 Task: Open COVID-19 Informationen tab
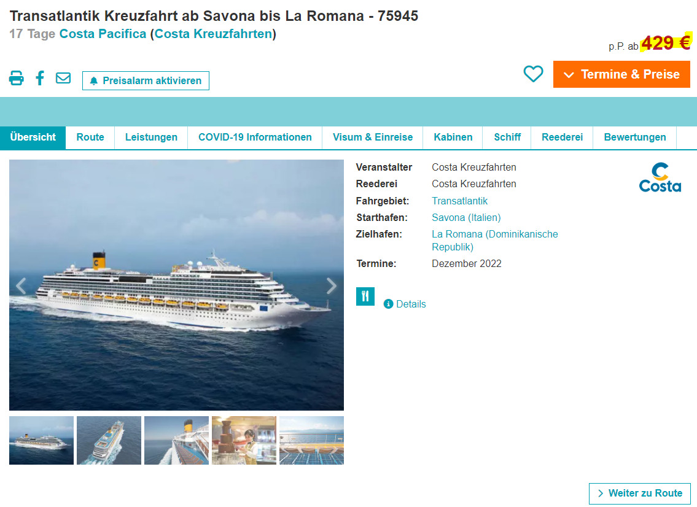click(x=255, y=137)
